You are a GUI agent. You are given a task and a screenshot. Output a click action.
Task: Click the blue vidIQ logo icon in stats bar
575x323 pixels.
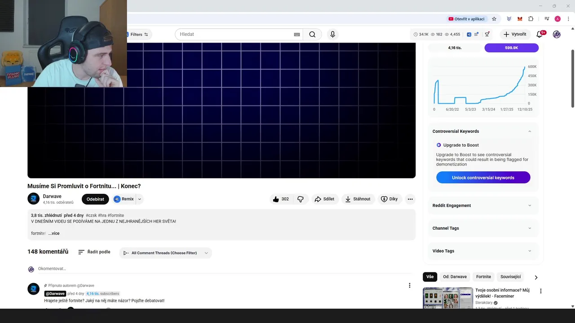(x=469, y=35)
